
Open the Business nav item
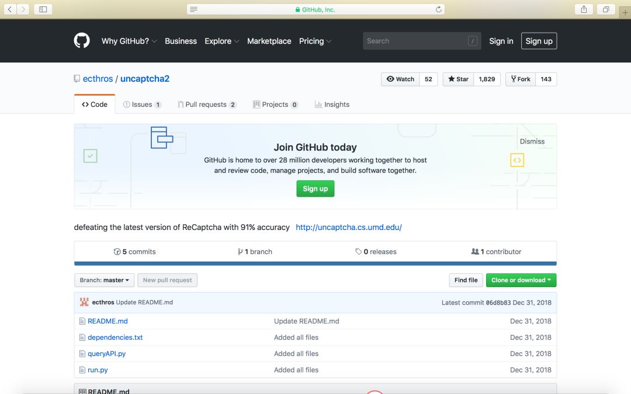[x=181, y=41]
